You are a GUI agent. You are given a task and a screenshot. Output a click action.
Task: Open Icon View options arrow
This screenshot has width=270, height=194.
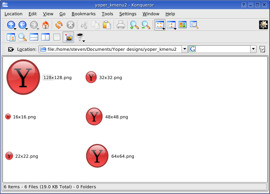click(164, 29)
